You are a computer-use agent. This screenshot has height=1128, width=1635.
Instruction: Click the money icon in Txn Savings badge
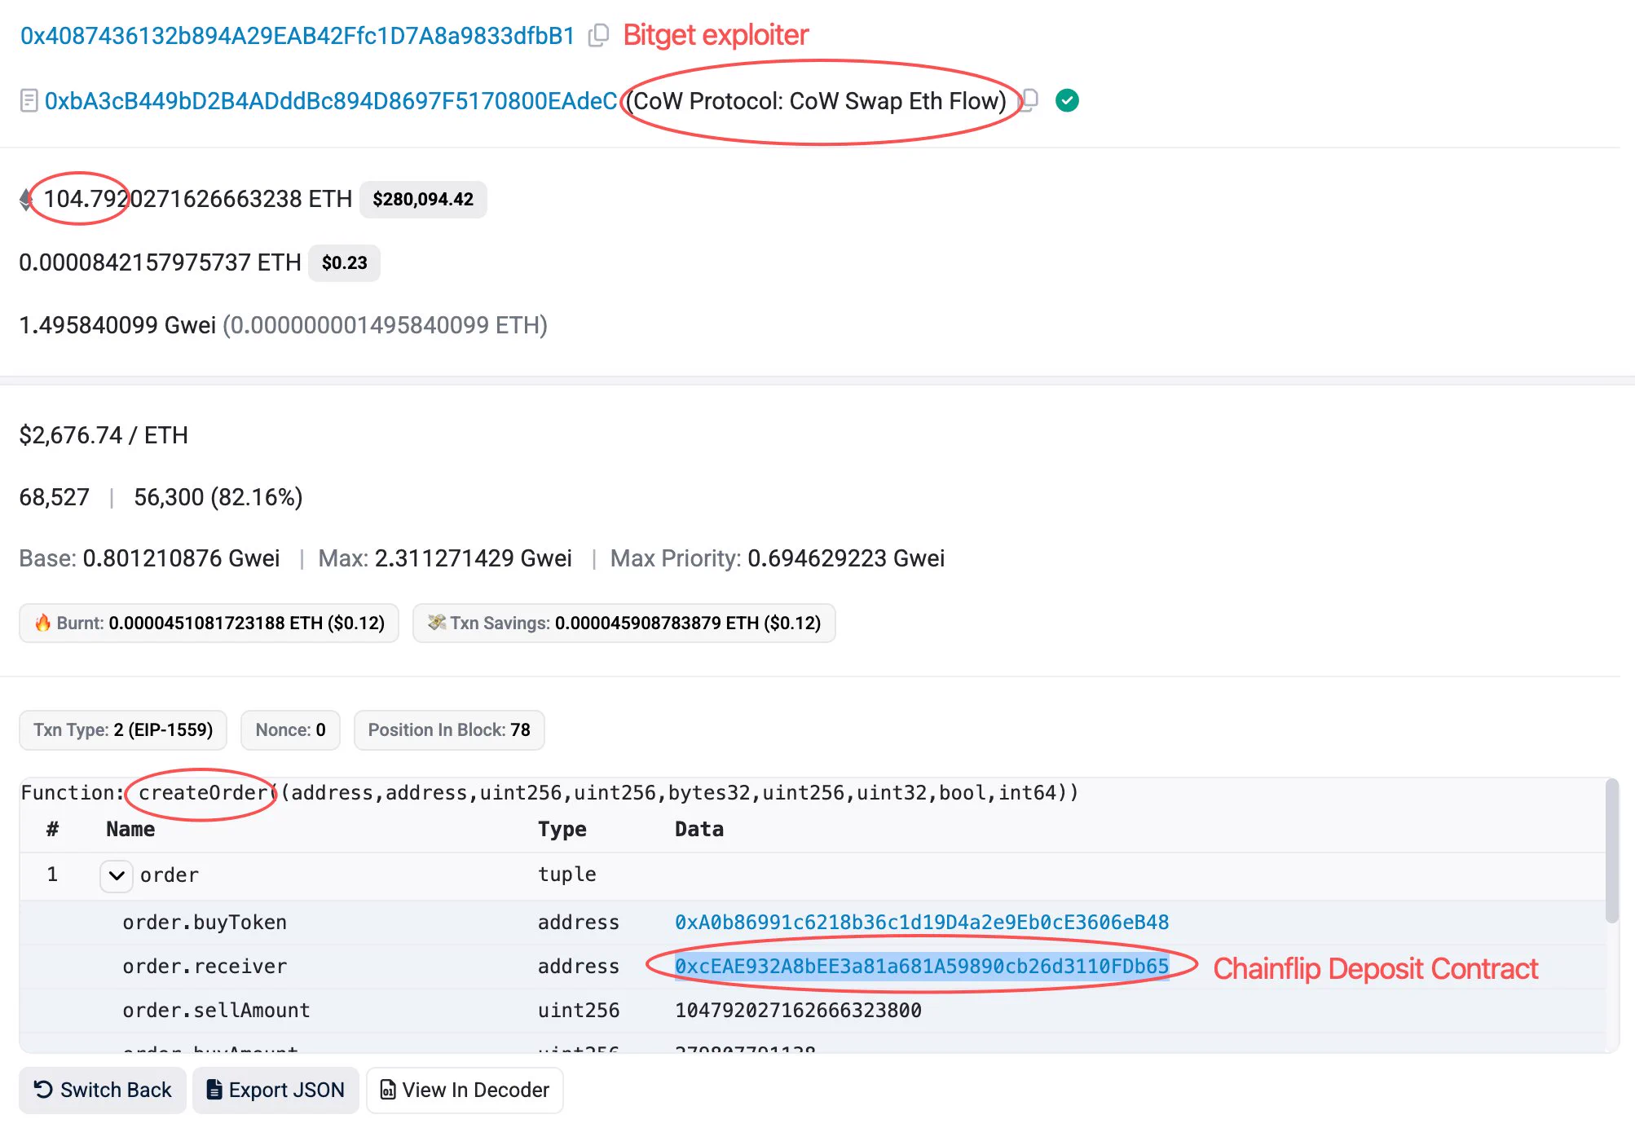coord(436,623)
